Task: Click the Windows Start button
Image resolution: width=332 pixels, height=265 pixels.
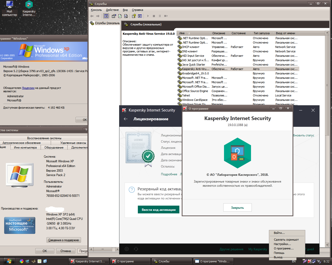Action: (x=9, y=261)
